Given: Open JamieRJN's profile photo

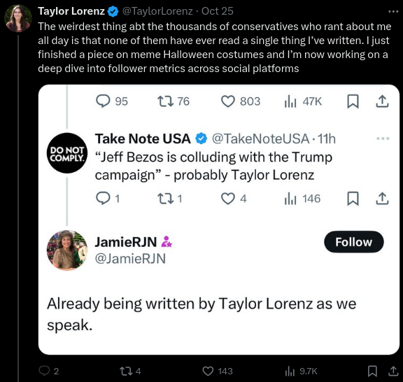Looking at the screenshot, I should point(67,250).
